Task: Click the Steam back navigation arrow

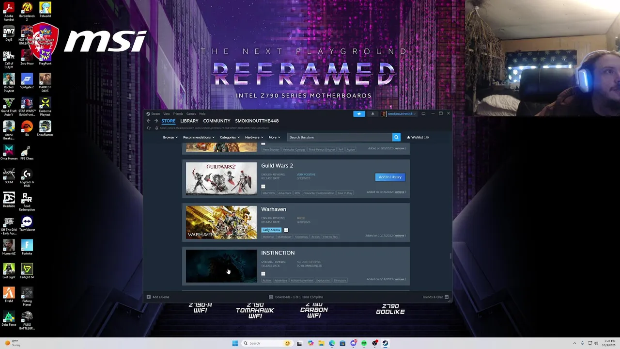Action: 149,121
